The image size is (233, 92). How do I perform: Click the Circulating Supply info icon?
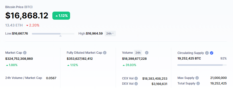click(207, 53)
